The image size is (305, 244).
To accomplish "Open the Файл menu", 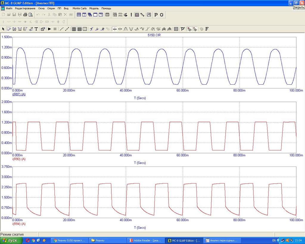I will (x=9, y=8).
